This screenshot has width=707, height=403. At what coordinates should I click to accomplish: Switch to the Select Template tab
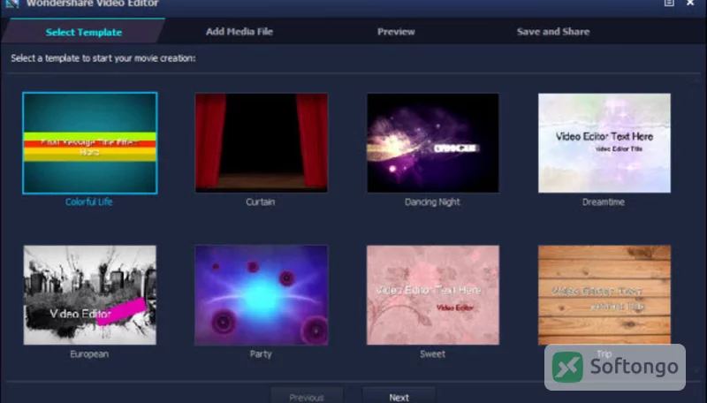pos(84,32)
